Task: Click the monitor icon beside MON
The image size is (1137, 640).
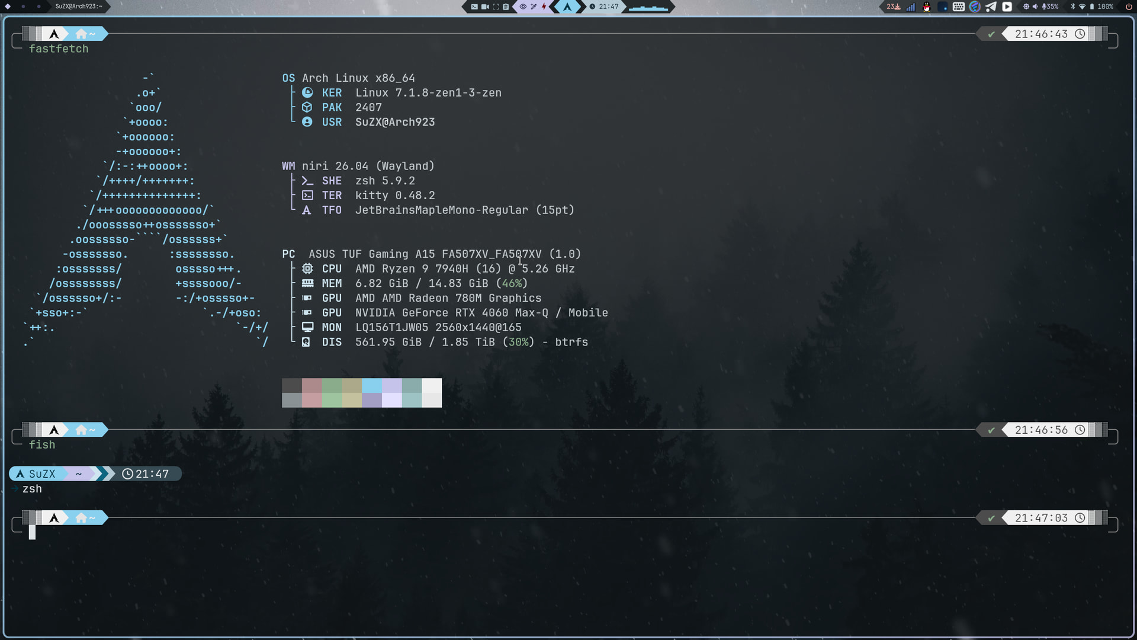Action: [307, 327]
